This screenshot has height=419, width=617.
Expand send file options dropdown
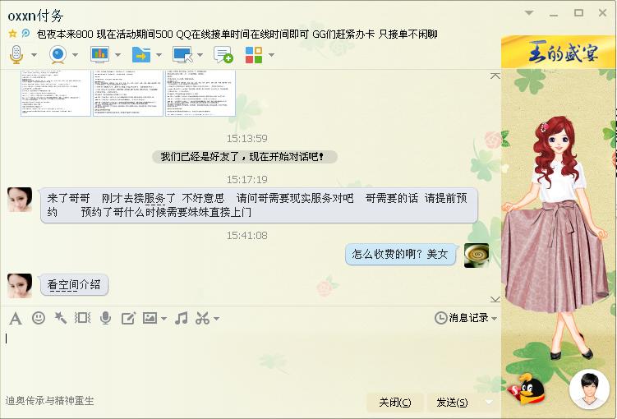[x=159, y=55]
